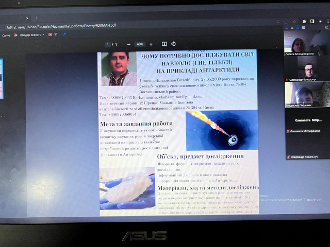Click the heading 'Мета та завдання роботи'
This screenshot has width=330, height=247.
pyautogui.click(x=136, y=123)
